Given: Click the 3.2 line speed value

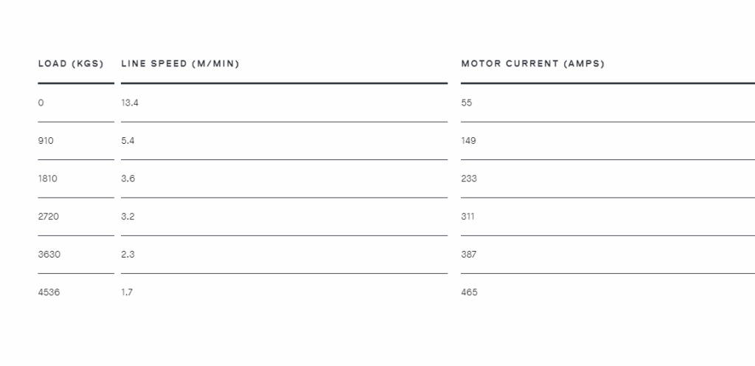Looking at the screenshot, I should pyautogui.click(x=128, y=217).
